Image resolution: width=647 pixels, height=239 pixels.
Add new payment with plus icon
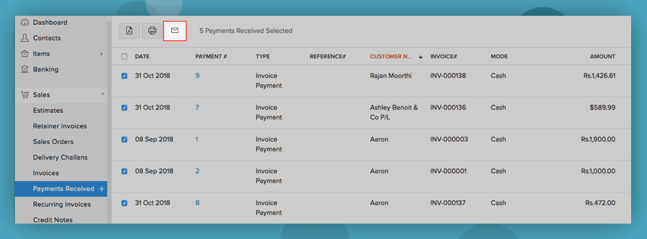pos(102,189)
